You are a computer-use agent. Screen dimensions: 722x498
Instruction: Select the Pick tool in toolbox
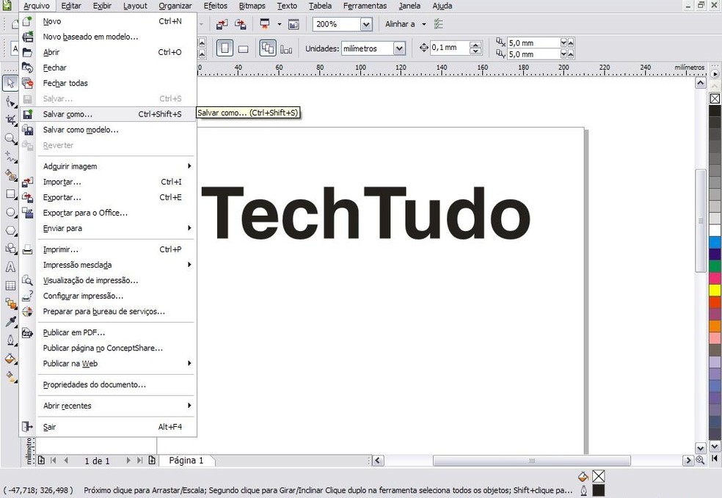pos(10,84)
